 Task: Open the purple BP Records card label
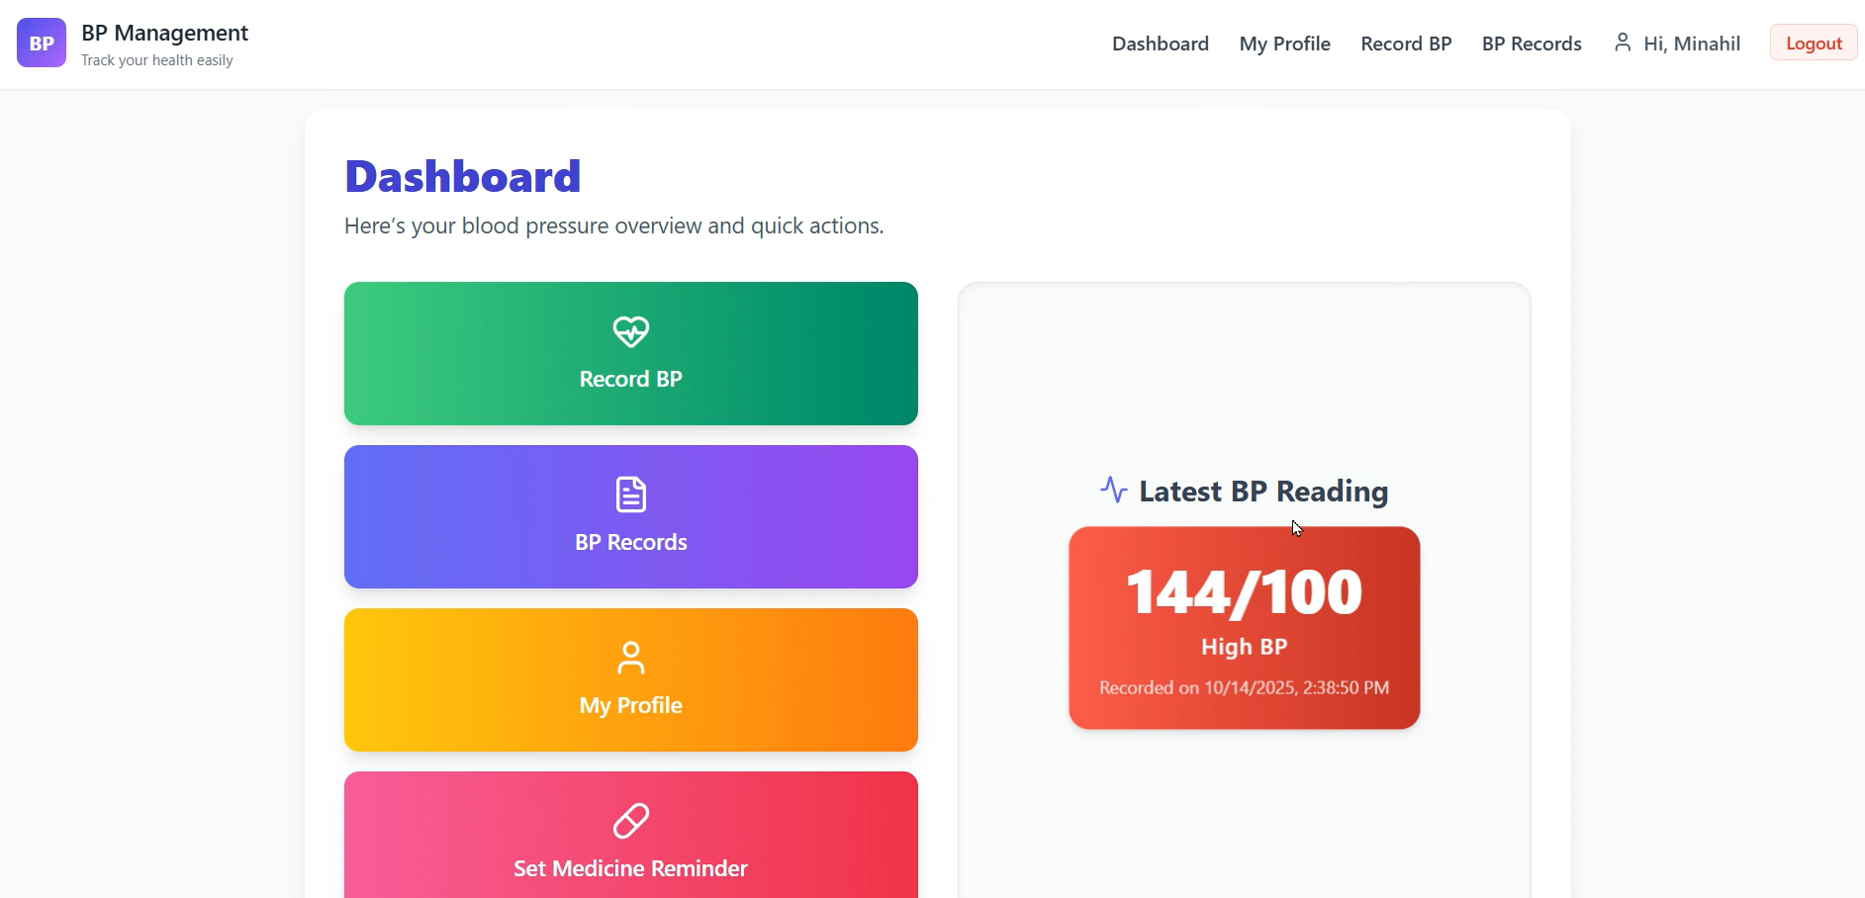(x=630, y=543)
